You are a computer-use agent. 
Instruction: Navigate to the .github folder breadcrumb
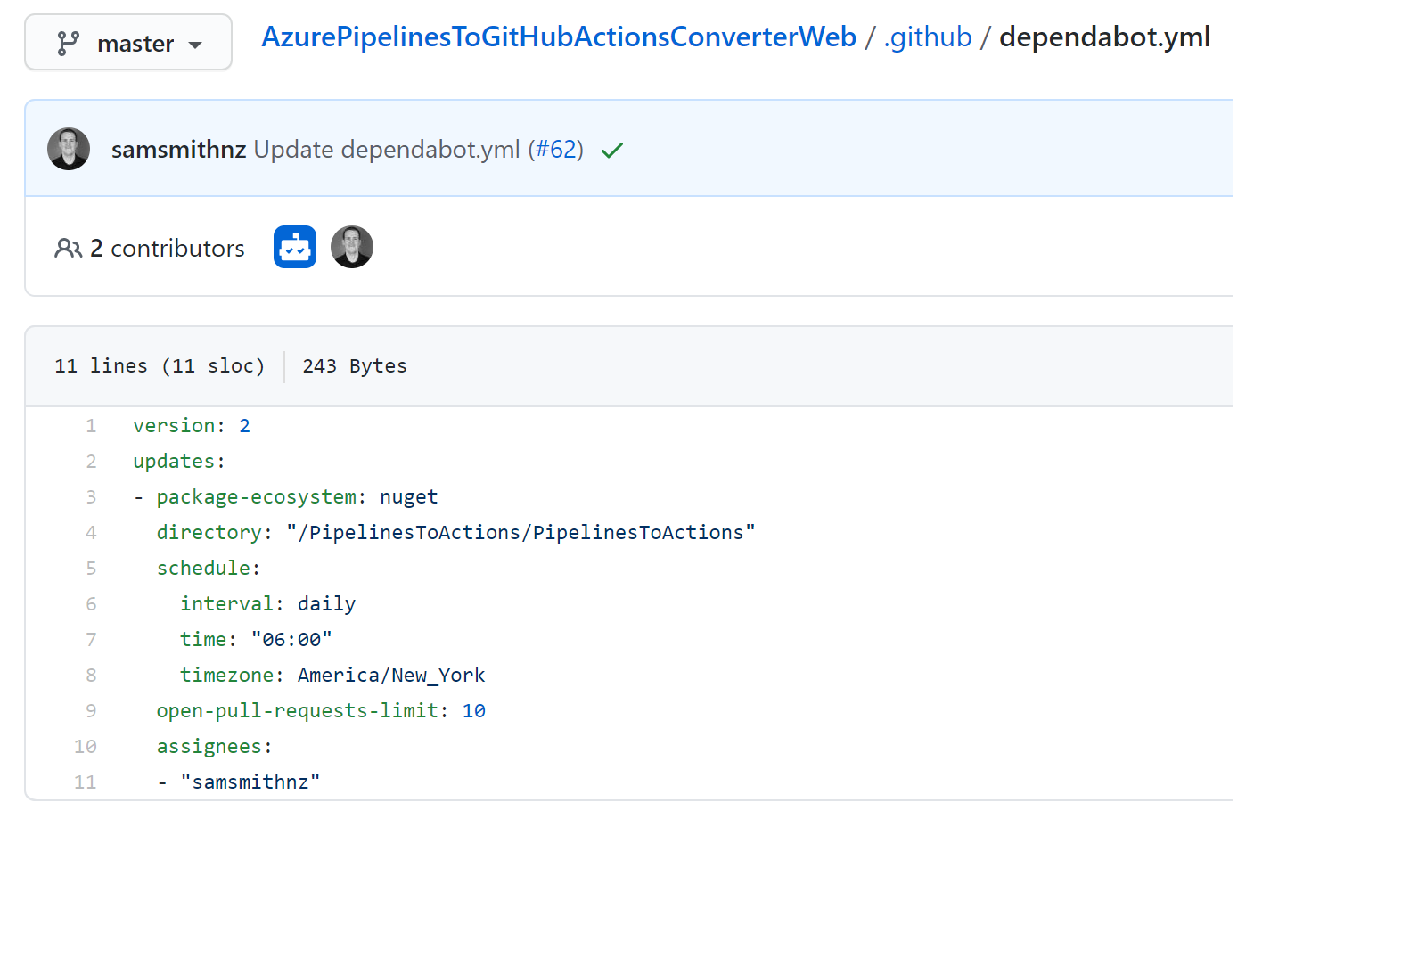click(x=927, y=37)
